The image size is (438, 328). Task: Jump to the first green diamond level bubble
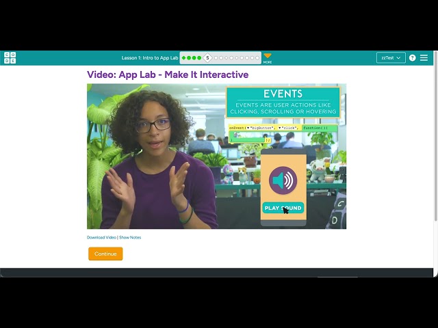[184, 58]
